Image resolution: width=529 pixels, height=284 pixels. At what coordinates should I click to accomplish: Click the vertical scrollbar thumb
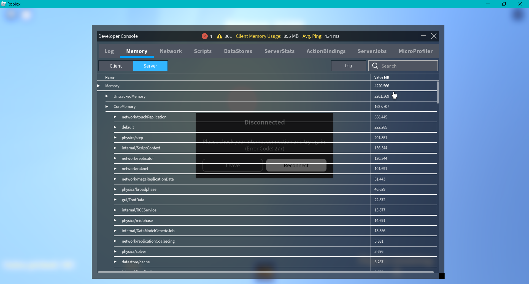coord(438,92)
